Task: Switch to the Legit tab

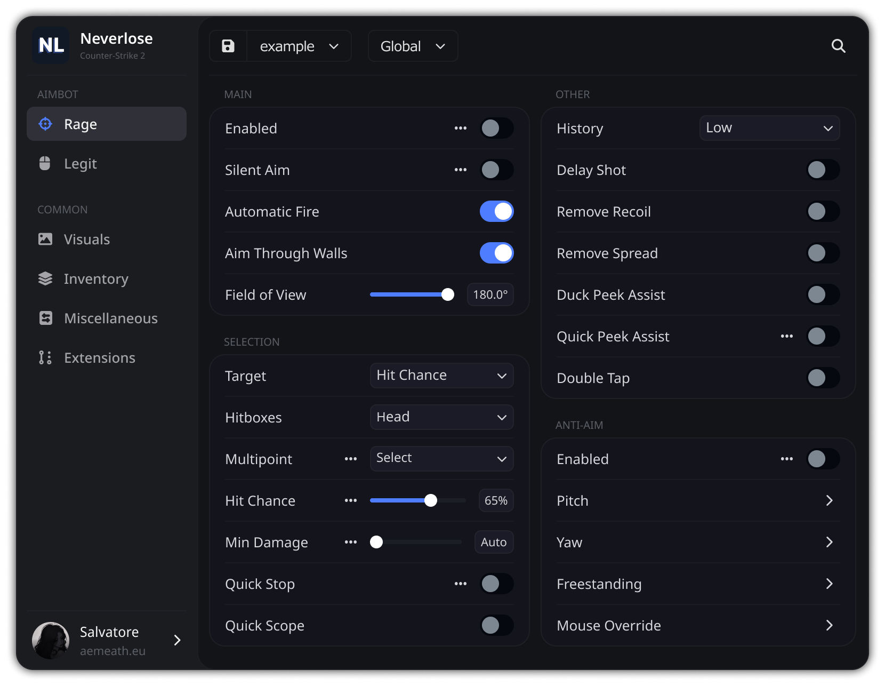Action: click(x=107, y=163)
